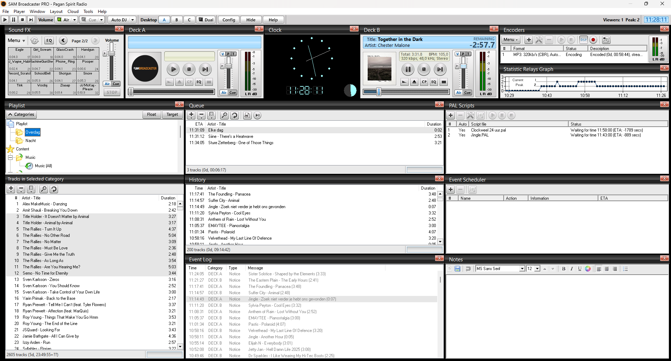Open the DSP settings in Encoders
This screenshot has width=671, height=361.
(583, 40)
